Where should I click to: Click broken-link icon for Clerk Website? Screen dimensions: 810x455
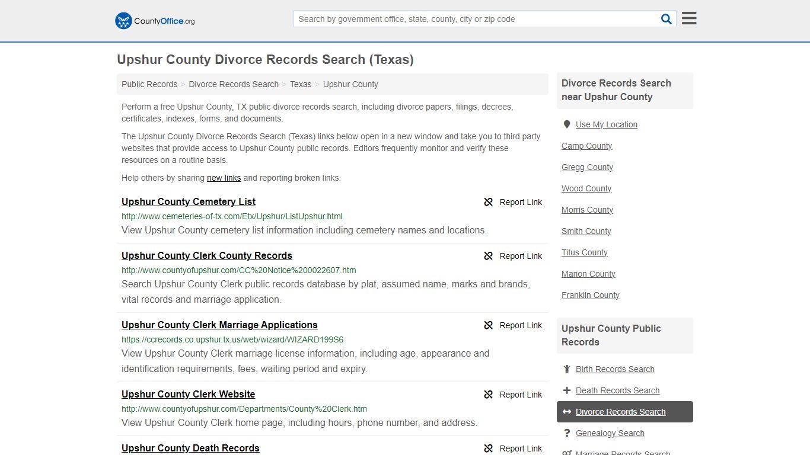489,395
